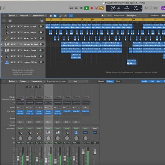Toggle power on the Broken...les 06 track
165x165 pixels.
pos(41,56)
